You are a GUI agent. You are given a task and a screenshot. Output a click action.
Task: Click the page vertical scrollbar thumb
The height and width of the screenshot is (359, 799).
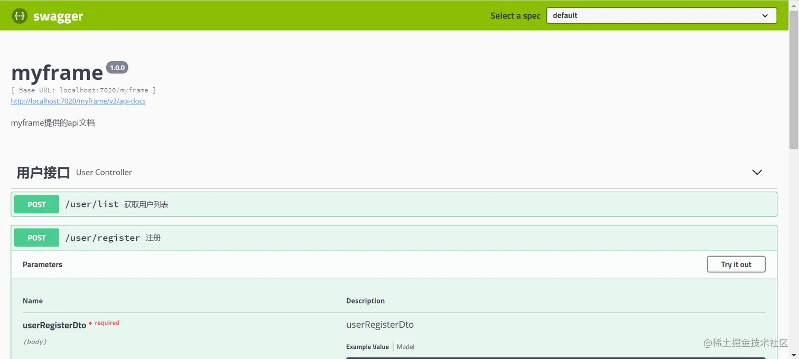pos(794,79)
